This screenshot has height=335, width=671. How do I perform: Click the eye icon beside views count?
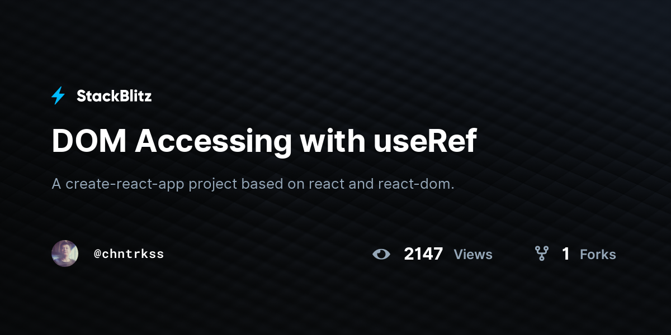pos(381,254)
